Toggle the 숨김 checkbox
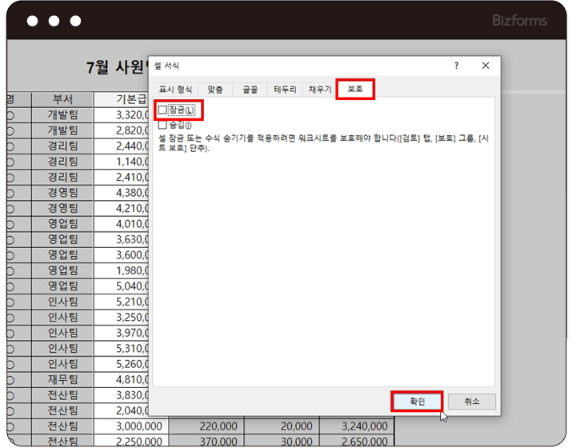This screenshot has width=572, height=448. coord(163,125)
